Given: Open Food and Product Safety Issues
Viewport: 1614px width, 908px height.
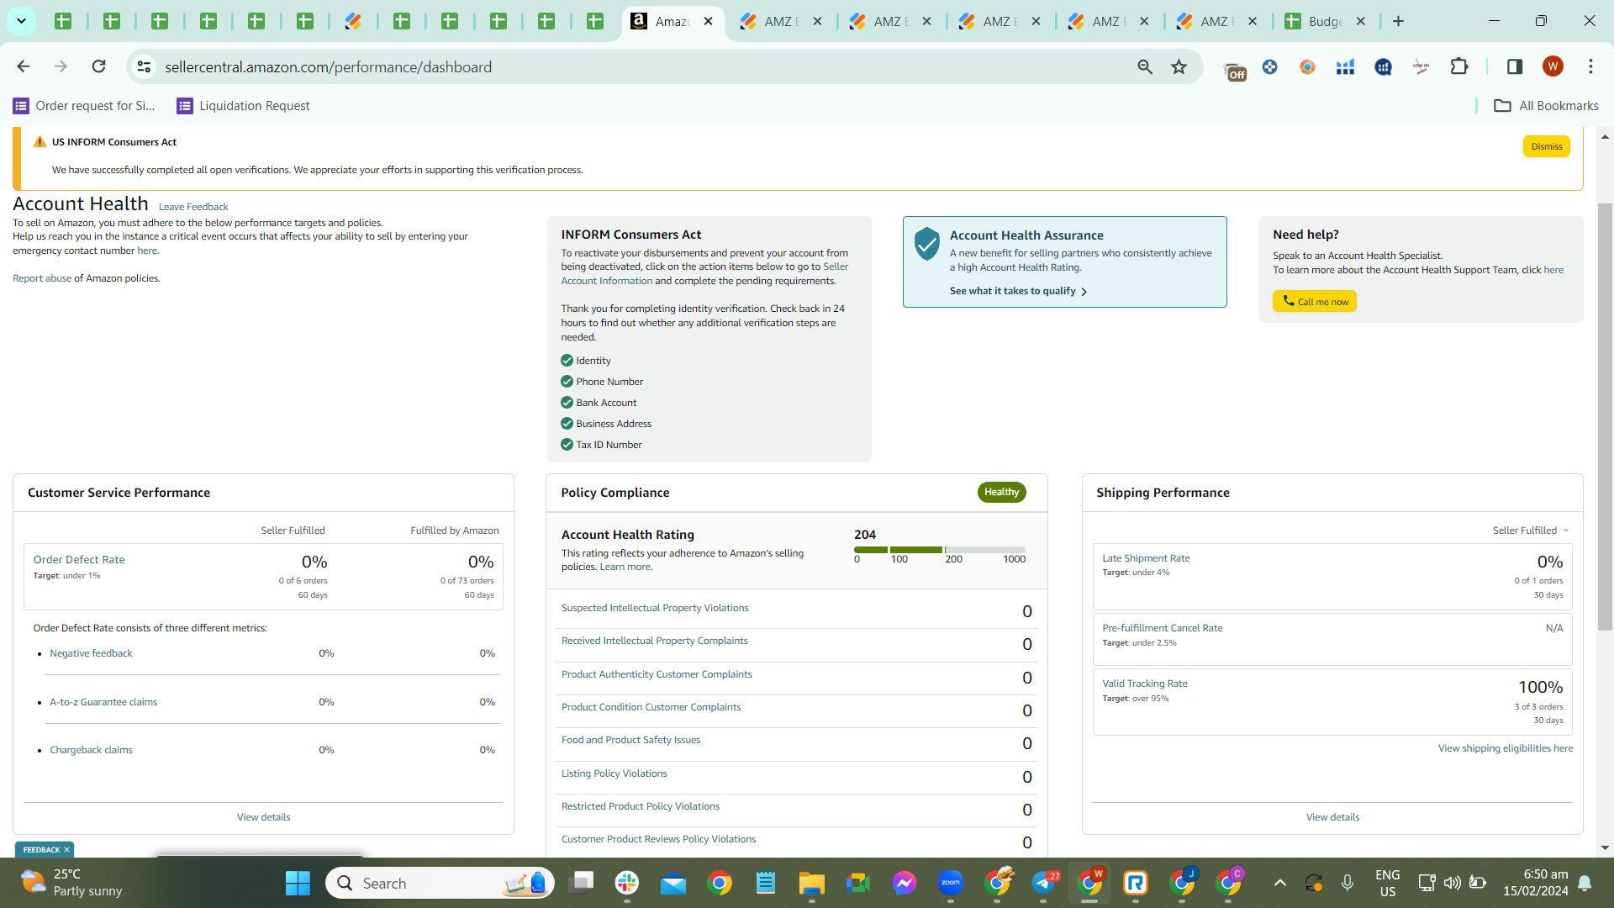Looking at the screenshot, I should [x=630, y=740].
